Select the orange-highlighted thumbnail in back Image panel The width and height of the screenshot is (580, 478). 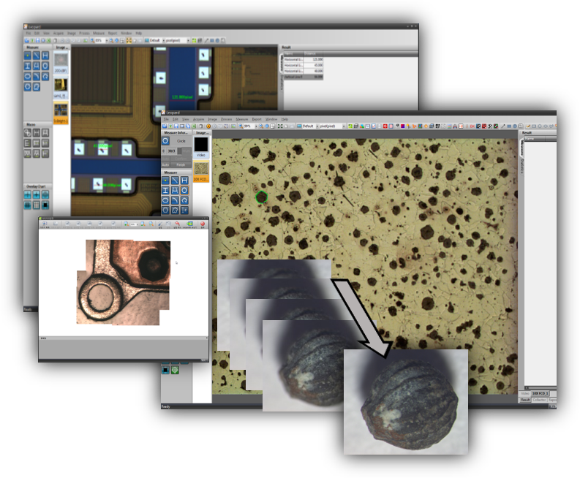coord(61,113)
